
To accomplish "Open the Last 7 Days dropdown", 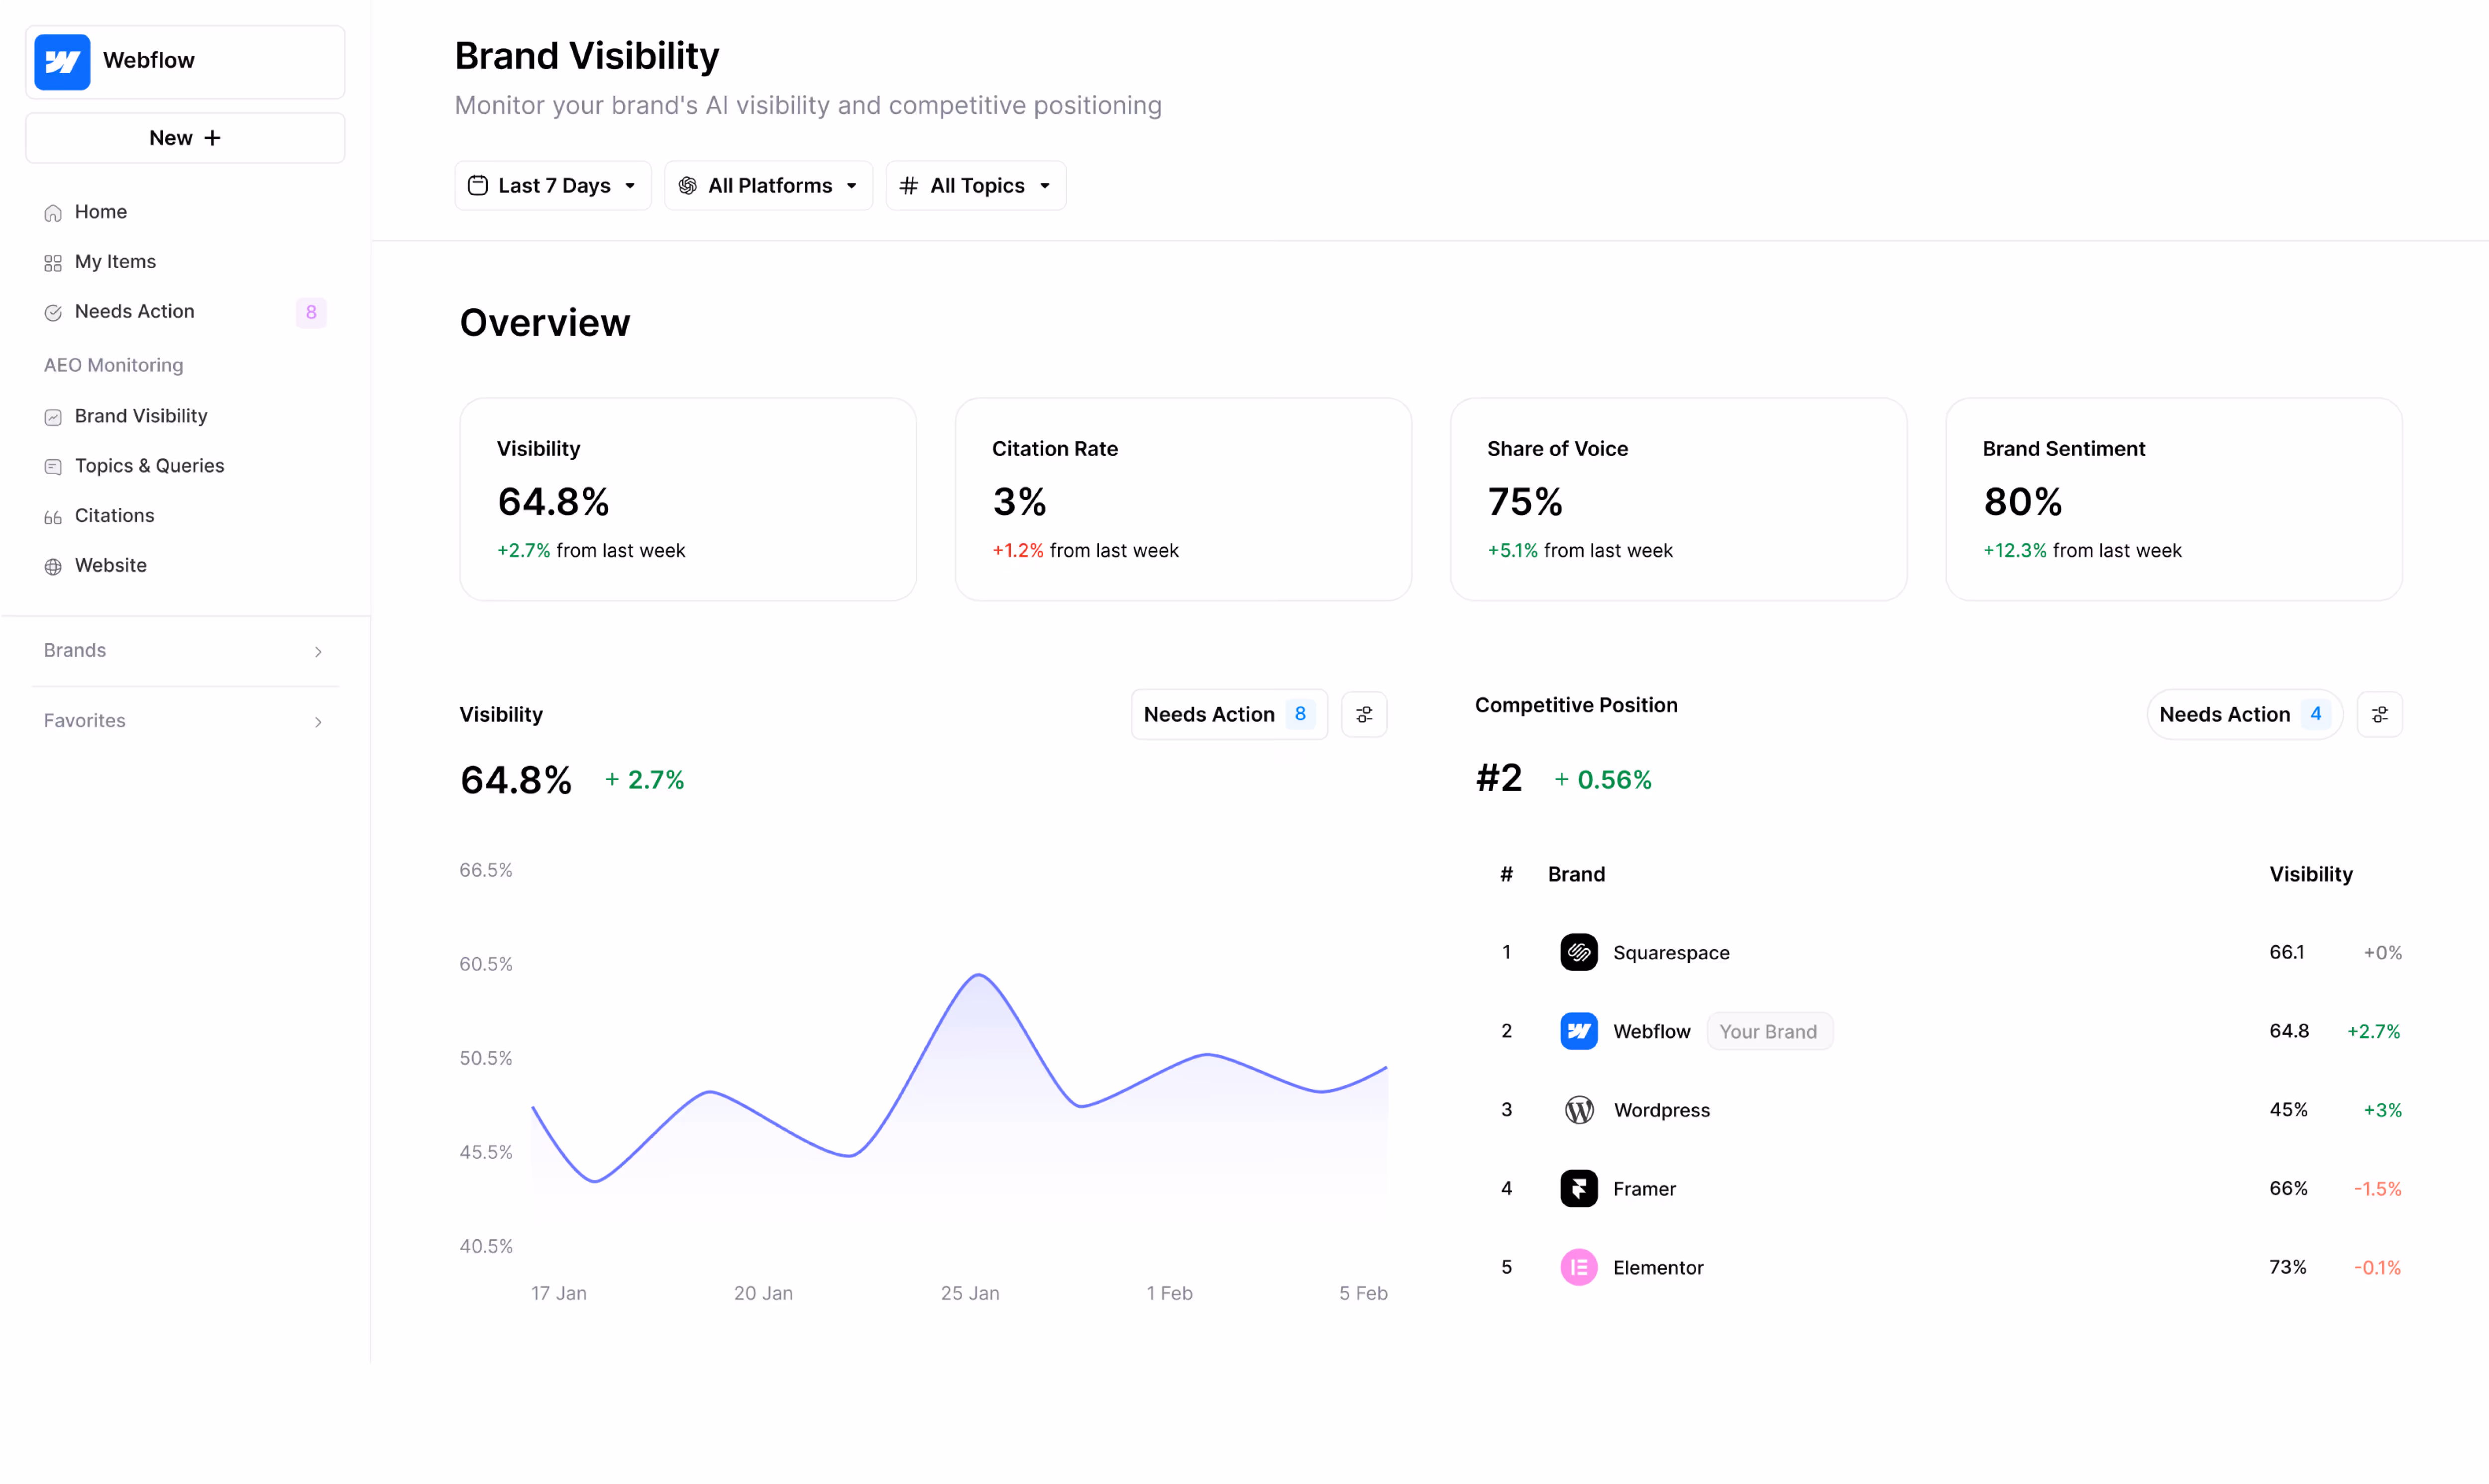I will tap(552, 185).
